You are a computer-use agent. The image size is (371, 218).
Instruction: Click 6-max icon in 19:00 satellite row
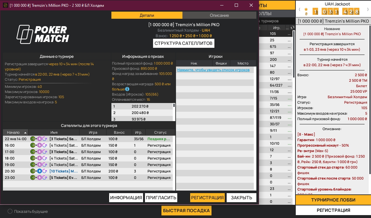pos(39,165)
